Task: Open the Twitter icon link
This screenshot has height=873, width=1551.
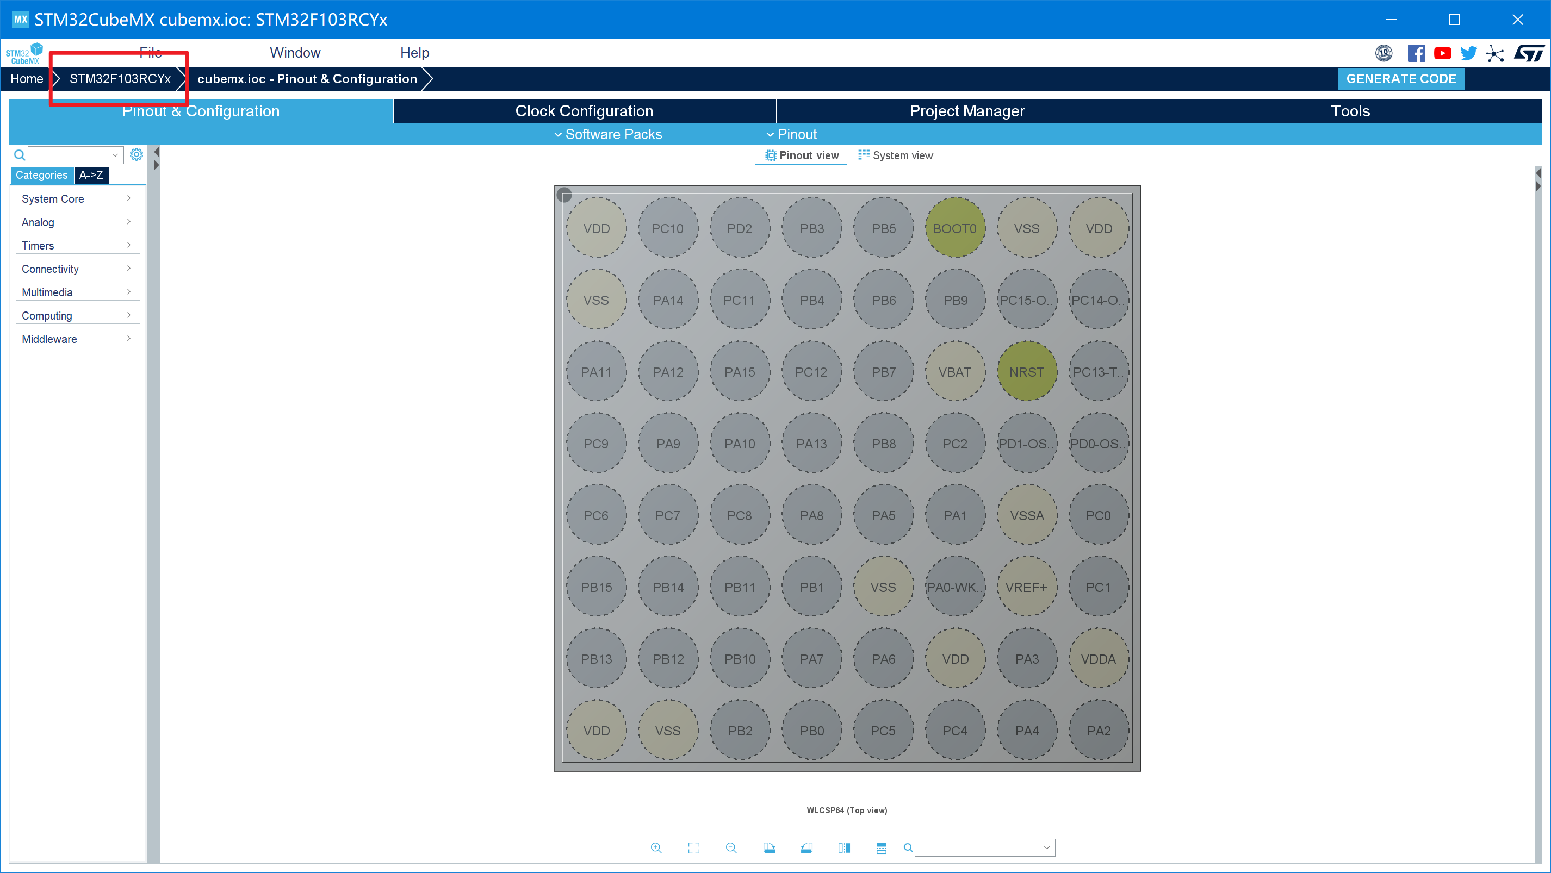Action: (1468, 53)
